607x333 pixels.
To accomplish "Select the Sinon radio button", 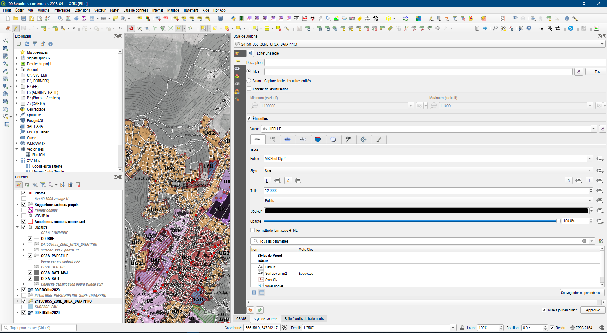I will tap(249, 81).
